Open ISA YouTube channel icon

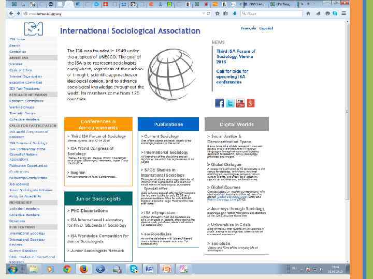pos(240,103)
